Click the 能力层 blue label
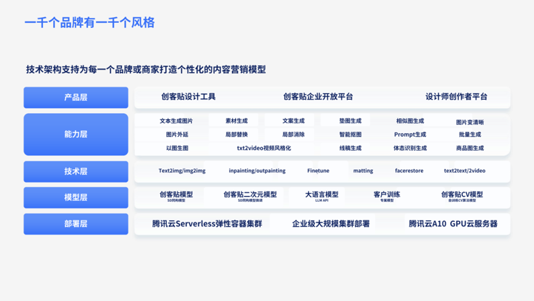534x301 pixels. click(x=76, y=134)
